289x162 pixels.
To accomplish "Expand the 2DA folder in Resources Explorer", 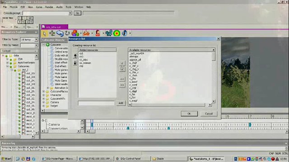I will 7,59.
